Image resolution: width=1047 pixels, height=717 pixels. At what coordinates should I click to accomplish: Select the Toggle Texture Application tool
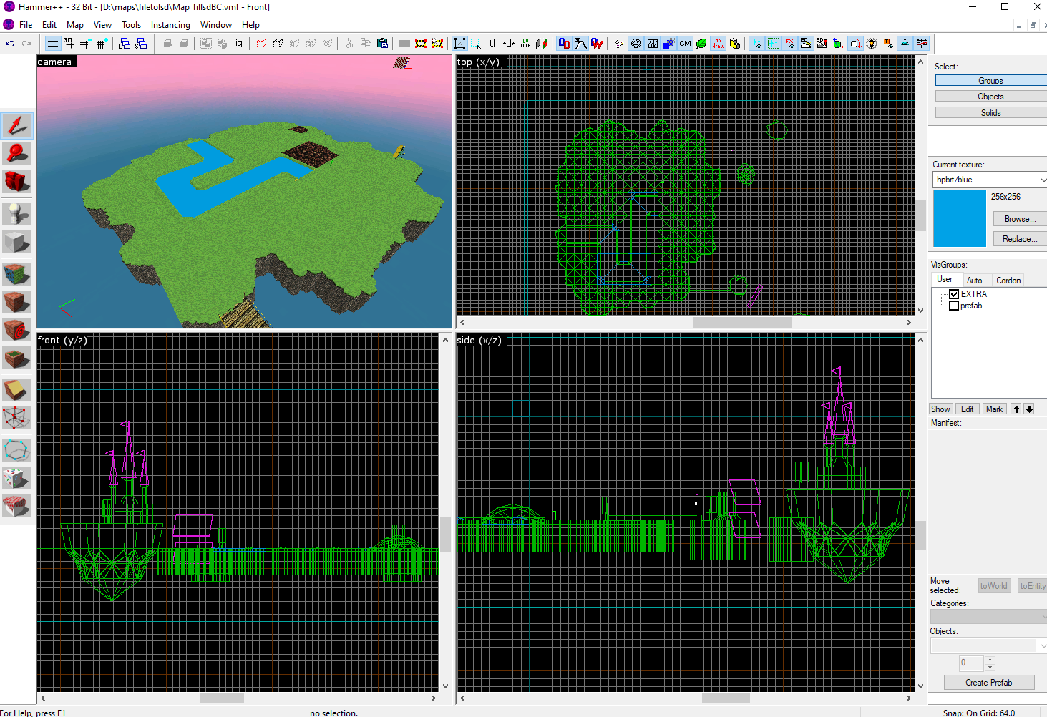pos(16,273)
